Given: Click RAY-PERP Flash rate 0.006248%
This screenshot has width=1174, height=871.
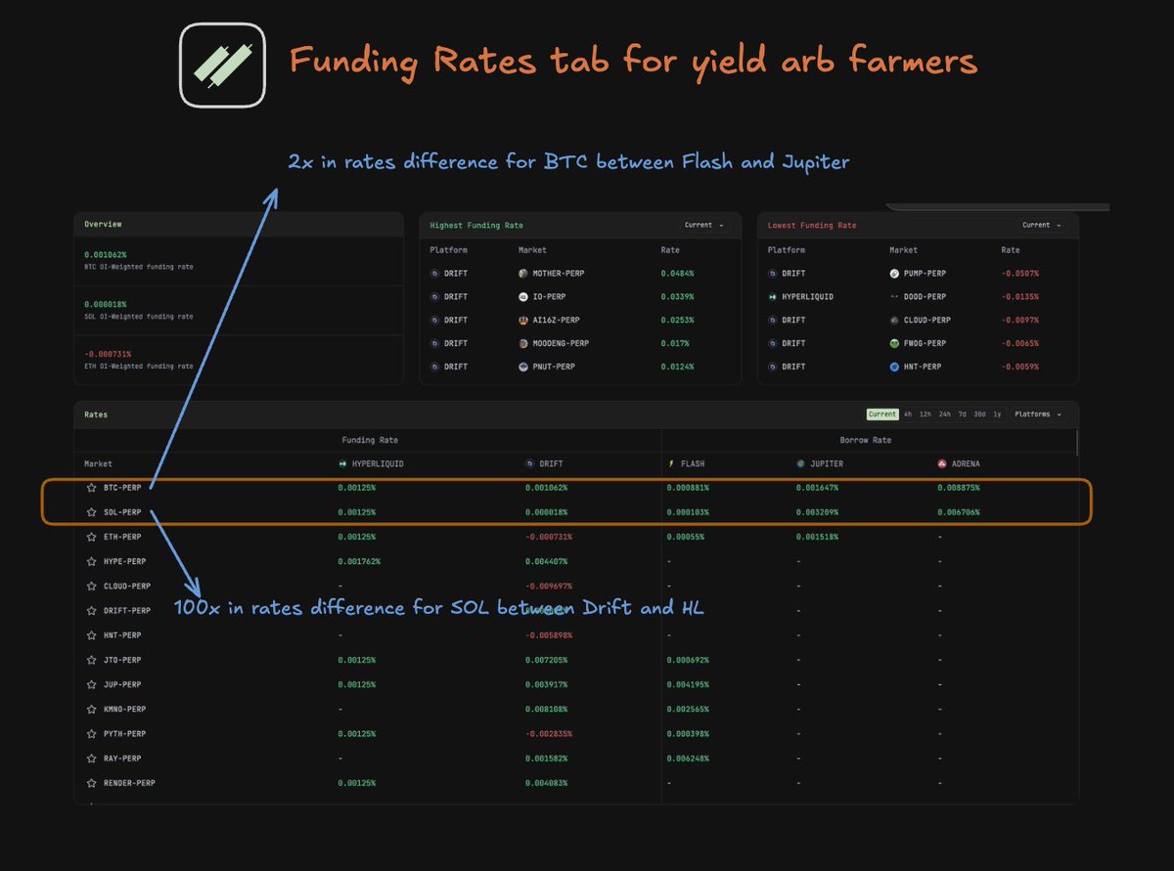Looking at the screenshot, I should click(x=688, y=759).
